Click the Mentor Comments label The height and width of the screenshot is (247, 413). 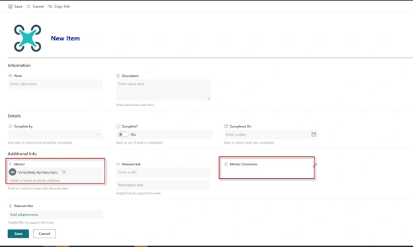244,164
